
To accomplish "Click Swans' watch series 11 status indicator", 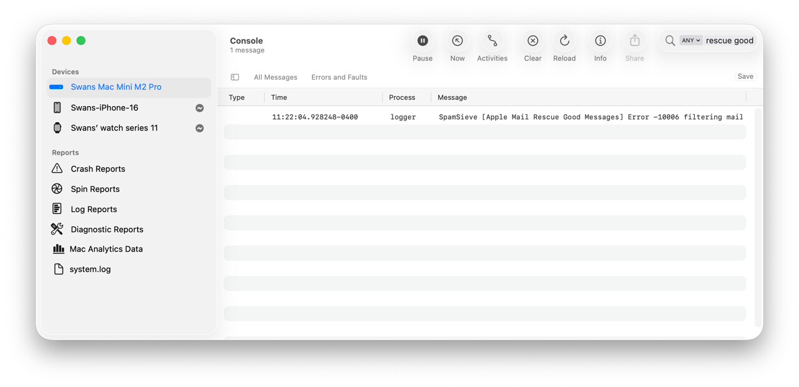I will coord(200,129).
